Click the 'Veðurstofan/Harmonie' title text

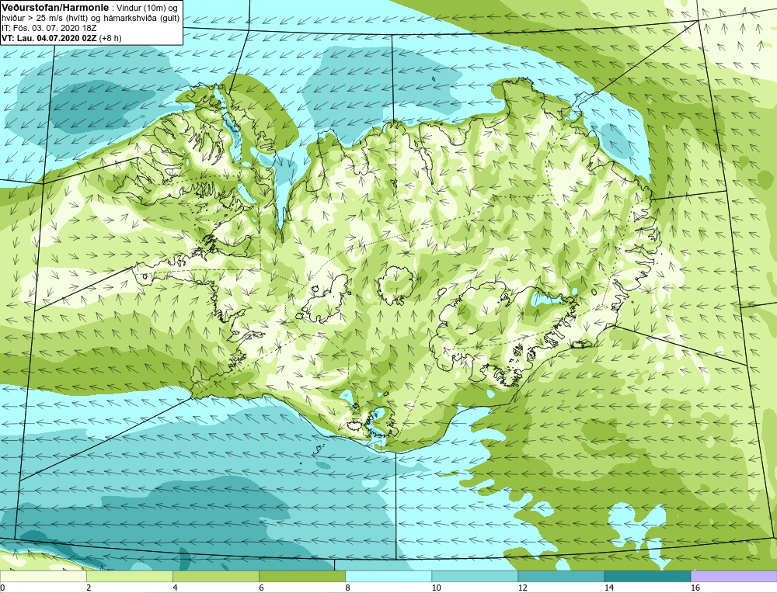click(54, 7)
